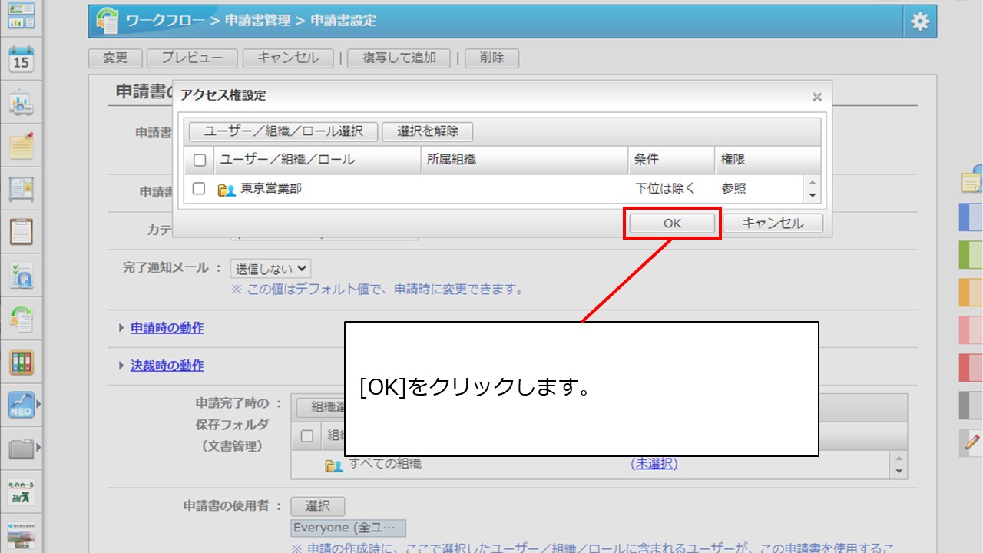Select the green color tab on right edge

pyautogui.click(x=971, y=254)
